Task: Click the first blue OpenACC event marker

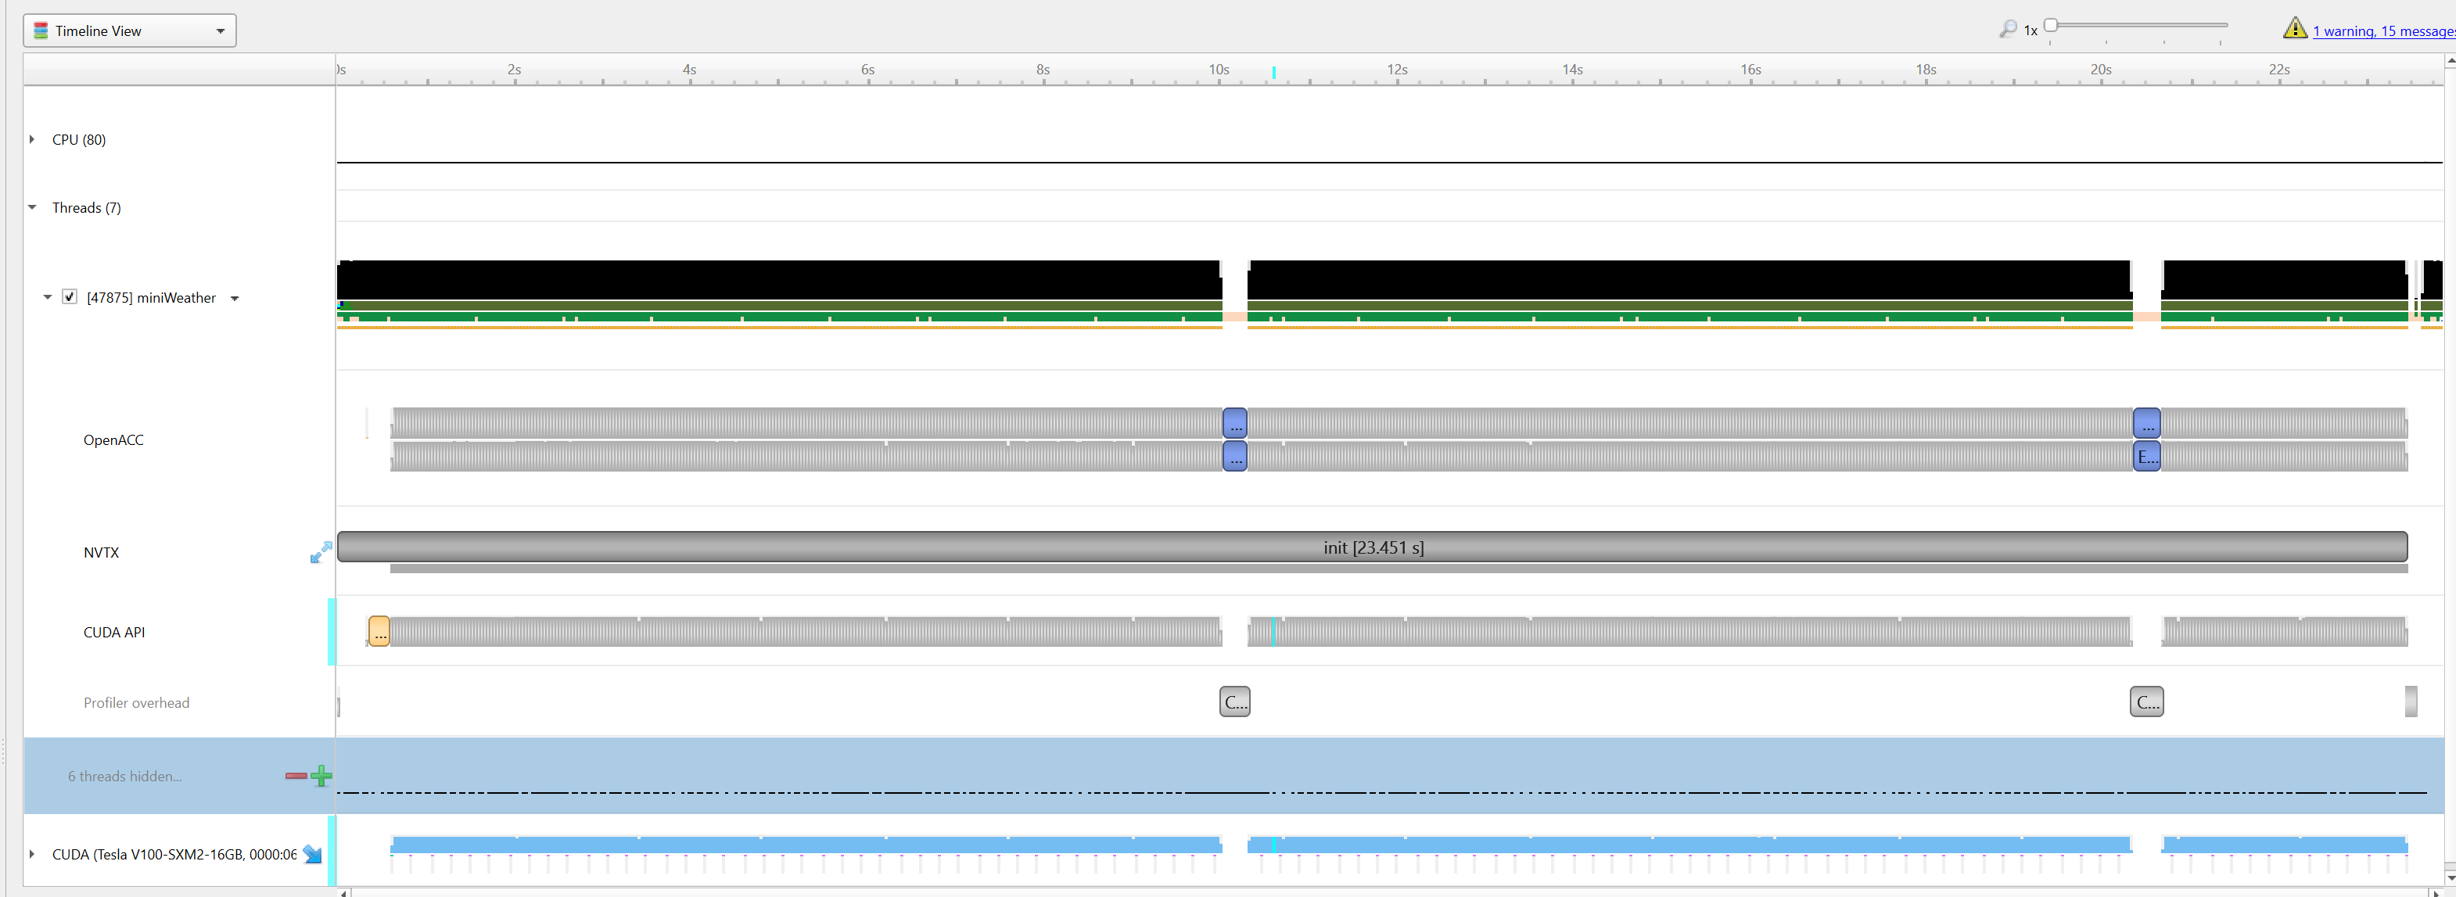Action: click(1235, 422)
